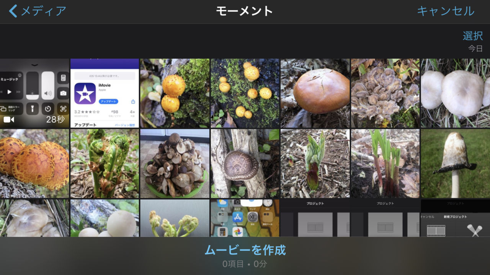Select the close-up orange scaly mushrooms photo
Viewport: 490px width, 275px height.
click(34, 163)
